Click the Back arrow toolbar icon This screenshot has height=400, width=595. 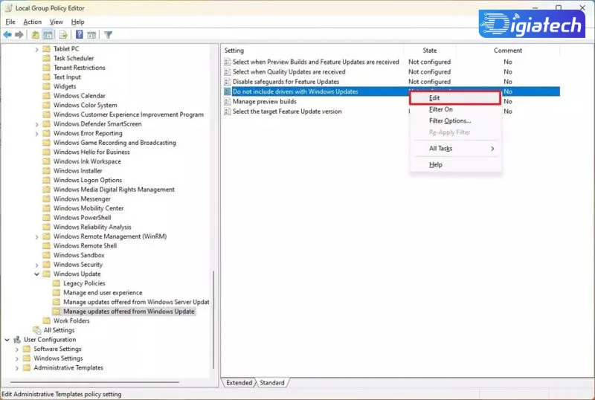[7, 35]
